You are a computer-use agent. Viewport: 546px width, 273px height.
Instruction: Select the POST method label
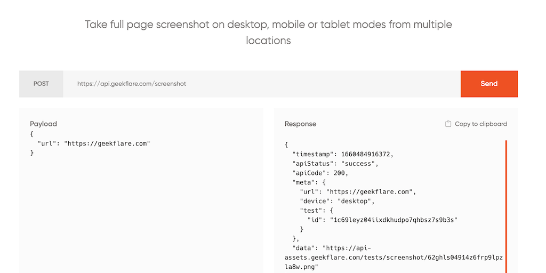tap(41, 84)
